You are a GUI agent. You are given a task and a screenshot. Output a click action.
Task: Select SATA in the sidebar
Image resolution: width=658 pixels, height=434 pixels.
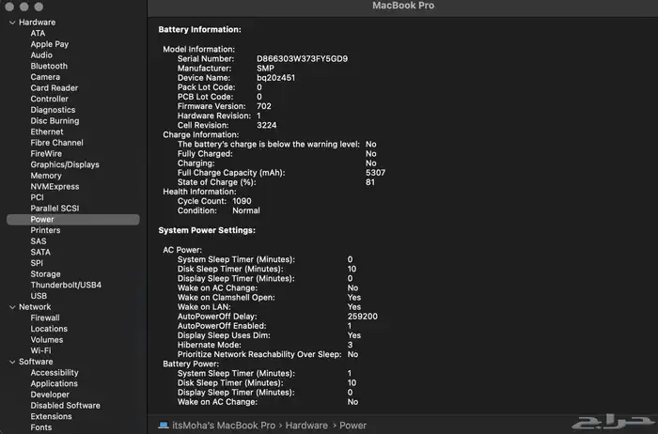40,252
